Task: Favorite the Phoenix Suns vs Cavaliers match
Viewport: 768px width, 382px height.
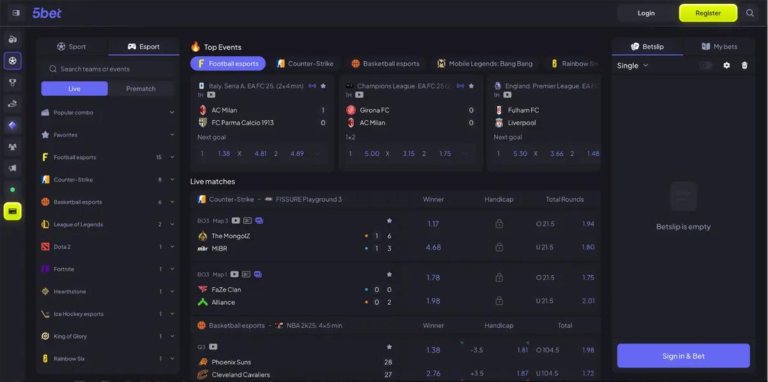Action: [x=389, y=347]
